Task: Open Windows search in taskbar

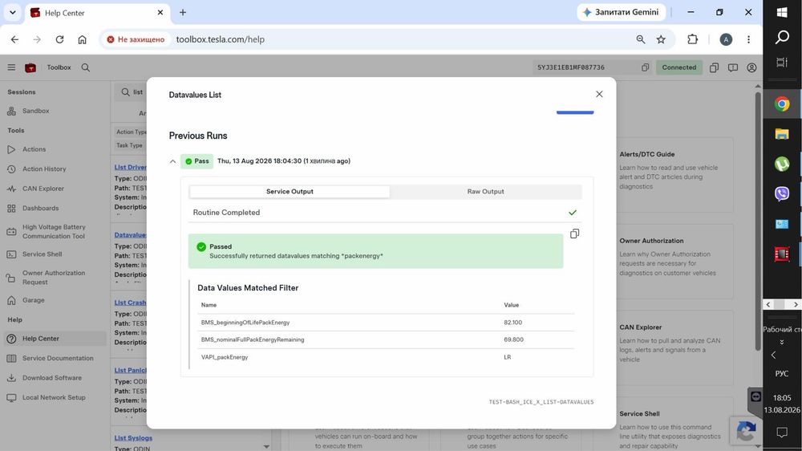Action: pyautogui.click(x=782, y=37)
